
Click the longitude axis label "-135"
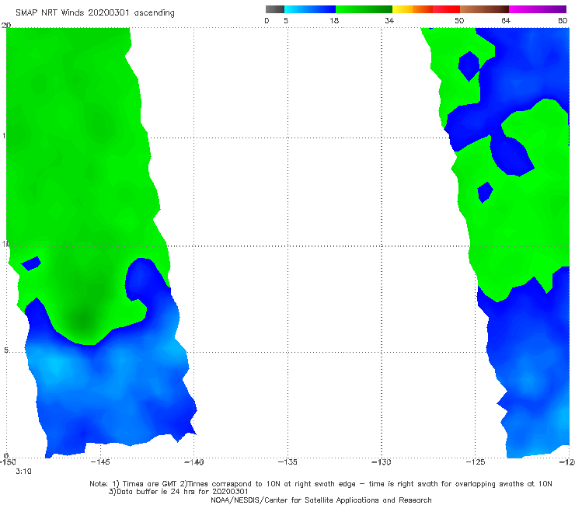[287, 462]
